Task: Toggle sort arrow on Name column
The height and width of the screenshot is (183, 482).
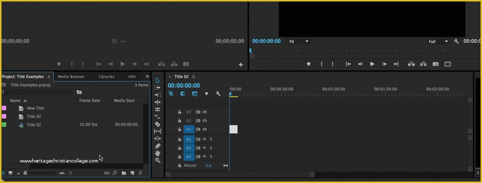Action: (25, 101)
